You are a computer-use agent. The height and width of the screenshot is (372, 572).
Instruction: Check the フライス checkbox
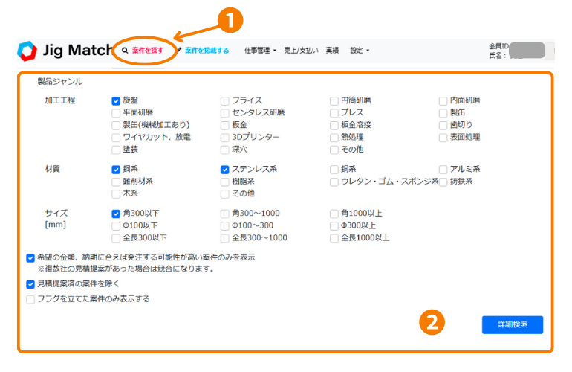click(x=224, y=101)
